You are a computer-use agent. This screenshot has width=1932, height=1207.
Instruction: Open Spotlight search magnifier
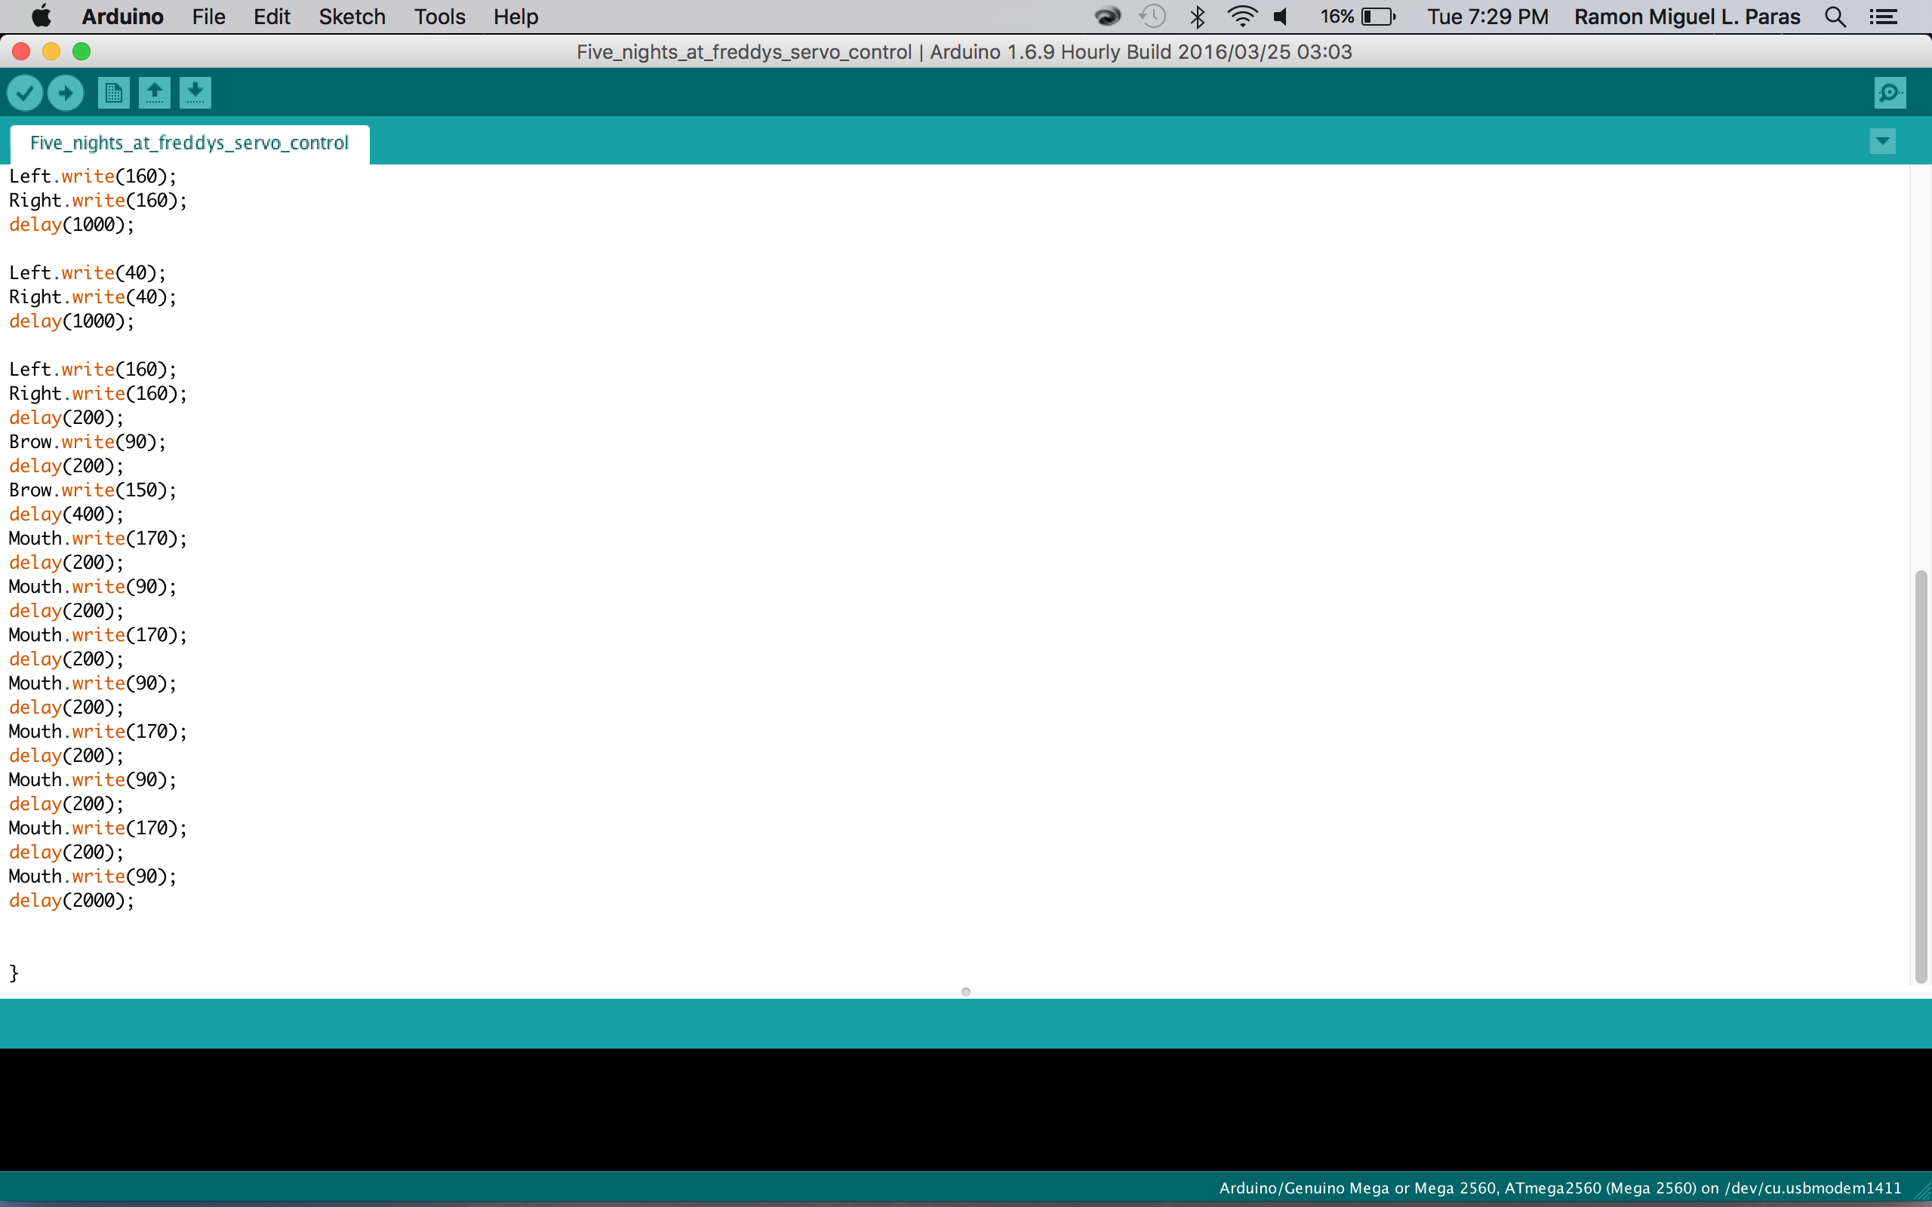point(1835,16)
